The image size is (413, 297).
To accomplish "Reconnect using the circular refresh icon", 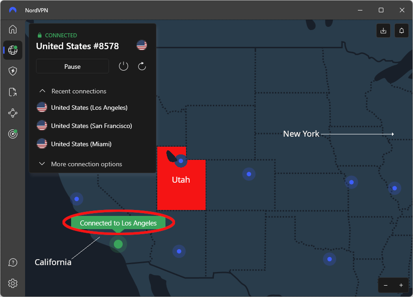I will pos(142,67).
